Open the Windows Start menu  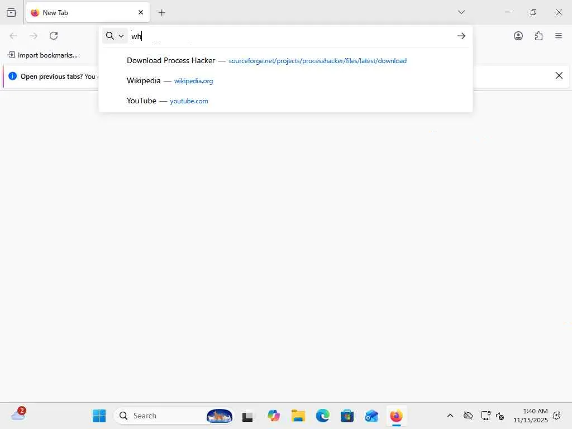pyautogui.click(x=99, y=416)
